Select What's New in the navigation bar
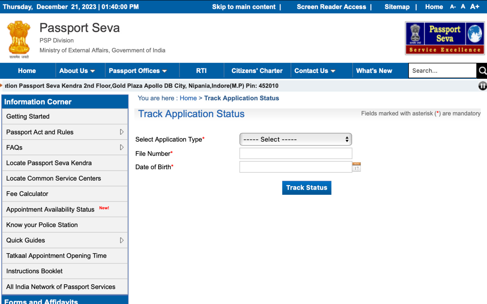 coord(374,71)
